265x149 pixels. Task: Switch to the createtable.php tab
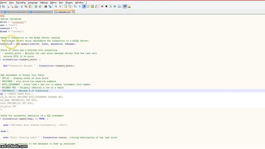pos(63,12)
